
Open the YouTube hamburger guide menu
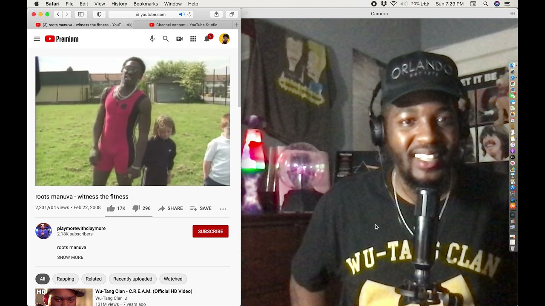click(x=37, y=39)
